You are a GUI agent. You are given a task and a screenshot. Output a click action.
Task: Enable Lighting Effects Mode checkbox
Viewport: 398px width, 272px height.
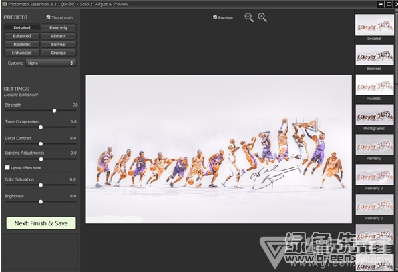(x=7, y=167)
